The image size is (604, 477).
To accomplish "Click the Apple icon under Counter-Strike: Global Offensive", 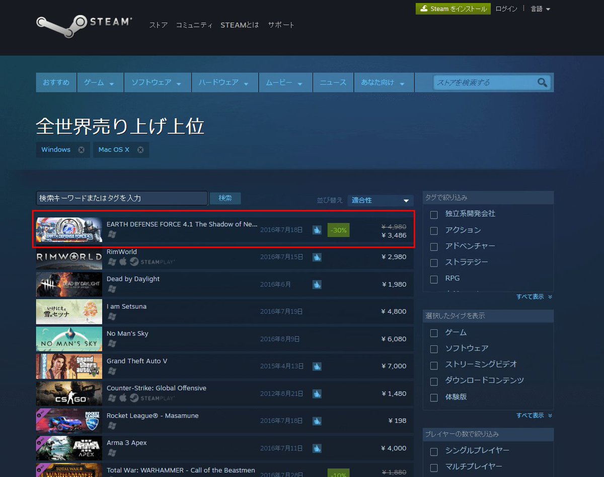I will coord(123,398).
